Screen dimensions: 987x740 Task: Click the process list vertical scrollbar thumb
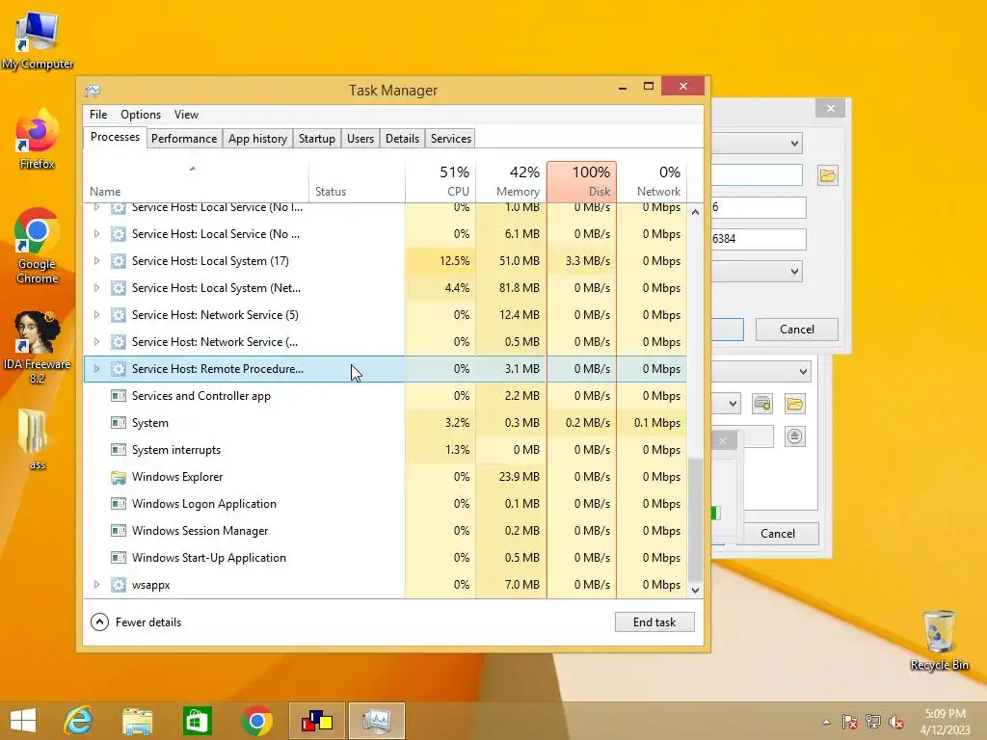[695, 521]
